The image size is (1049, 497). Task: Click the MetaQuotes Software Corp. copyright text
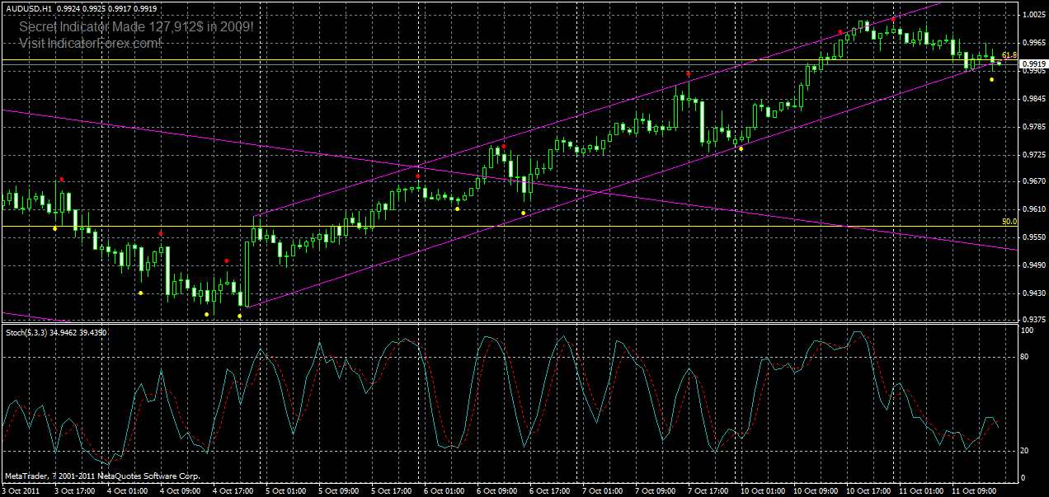pos(103,476)
